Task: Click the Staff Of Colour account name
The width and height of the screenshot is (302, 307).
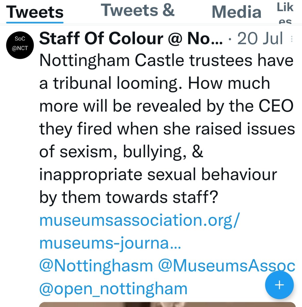Action: (131, 39)
